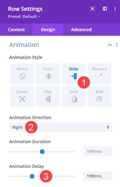Open the Animation section options dots
The width and height of the screenshot is (120, 187).
click(117, 45)
